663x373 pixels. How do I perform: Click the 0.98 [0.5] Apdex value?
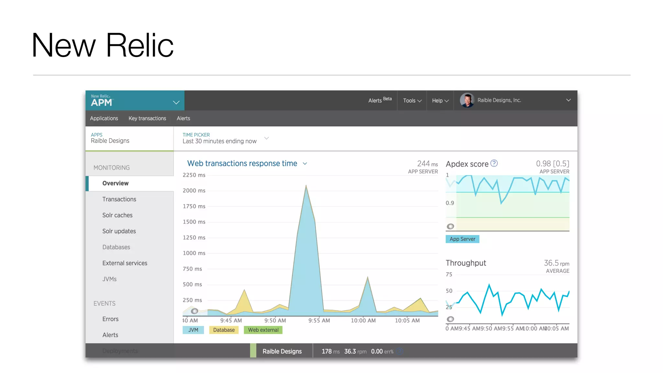[x=552, y=164]
